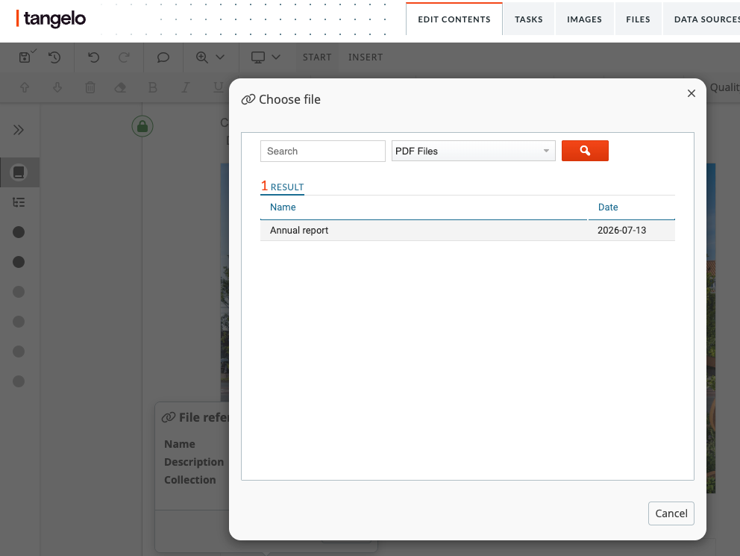
Task: Expand the sidebar with double chevron icon
Action: pos(19,130)
